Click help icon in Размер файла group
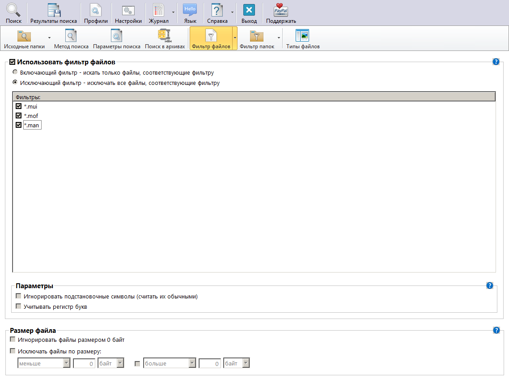509x382 pixels. [496, 330]
